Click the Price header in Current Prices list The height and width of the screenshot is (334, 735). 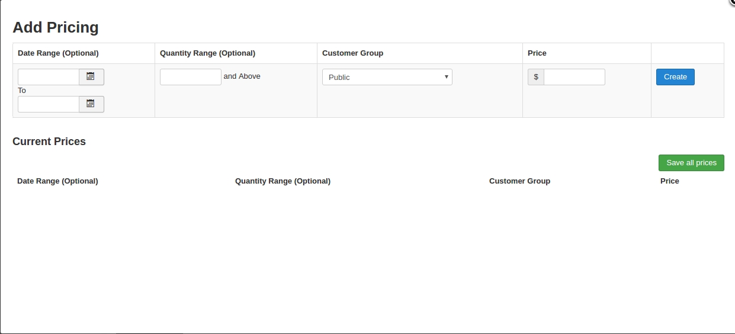pos(669,181)
